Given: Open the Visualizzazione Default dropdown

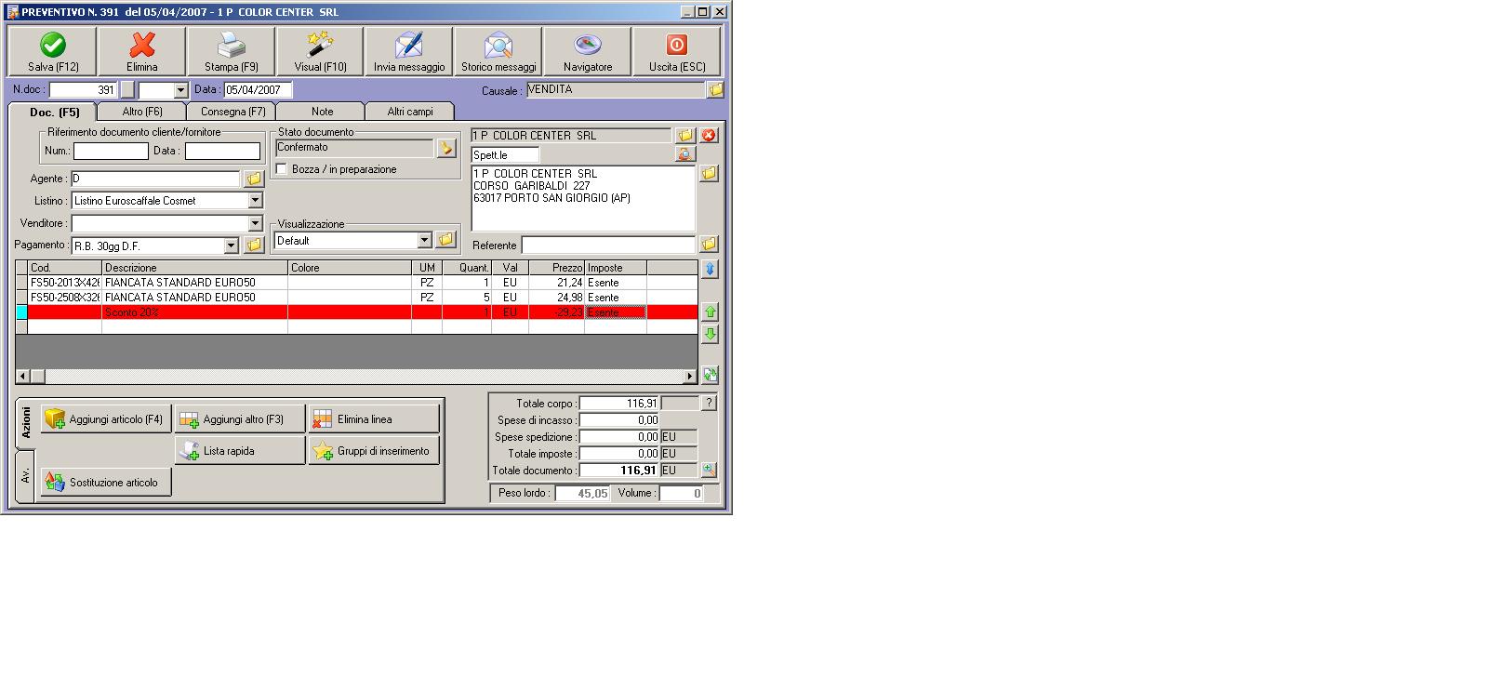Looking at the screenshot, I should pos(424,240).
